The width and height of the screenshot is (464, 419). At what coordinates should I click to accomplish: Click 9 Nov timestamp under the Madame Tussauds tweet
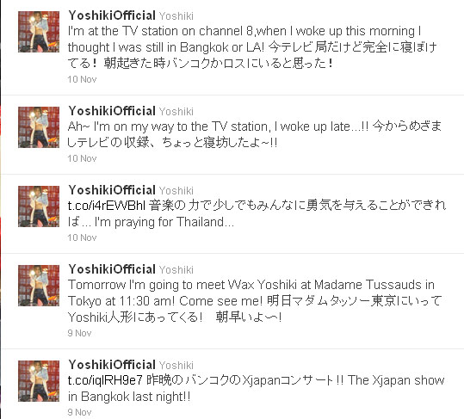(x=79, y=333)
